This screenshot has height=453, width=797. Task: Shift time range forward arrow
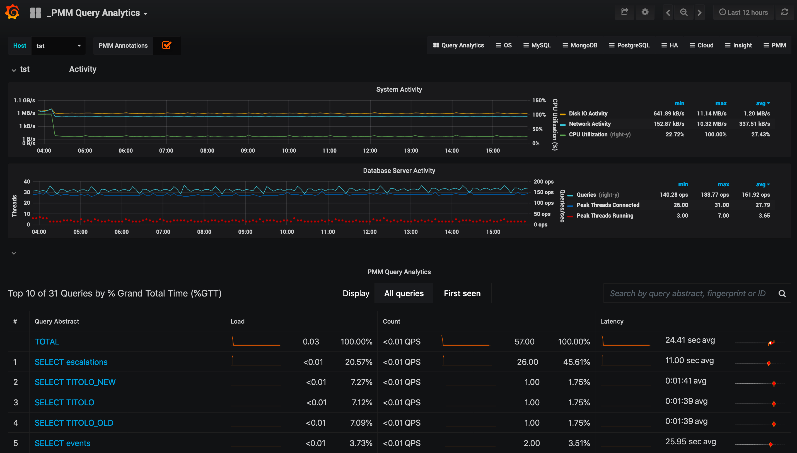[x=700, y=13]
